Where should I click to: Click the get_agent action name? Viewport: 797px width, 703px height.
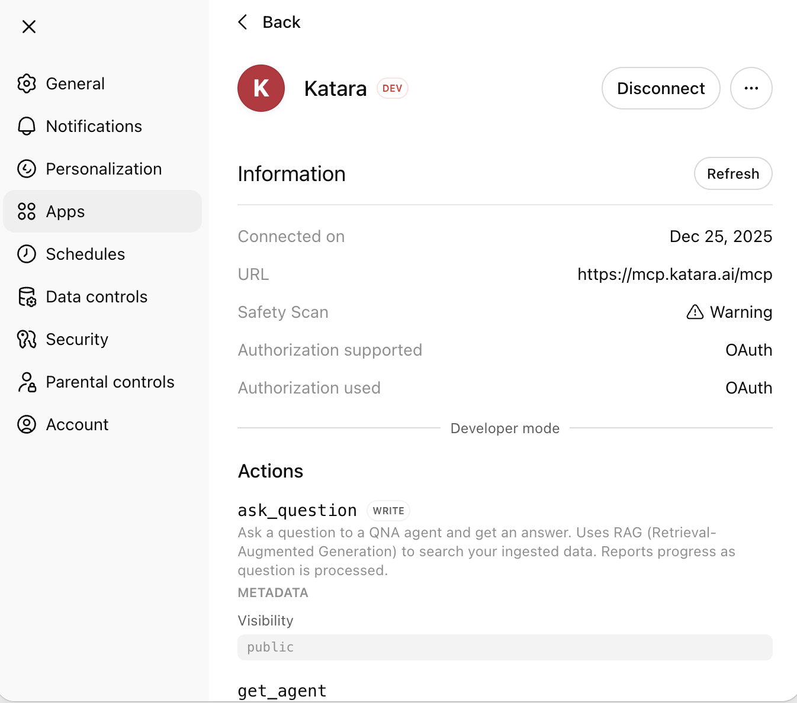282,691
